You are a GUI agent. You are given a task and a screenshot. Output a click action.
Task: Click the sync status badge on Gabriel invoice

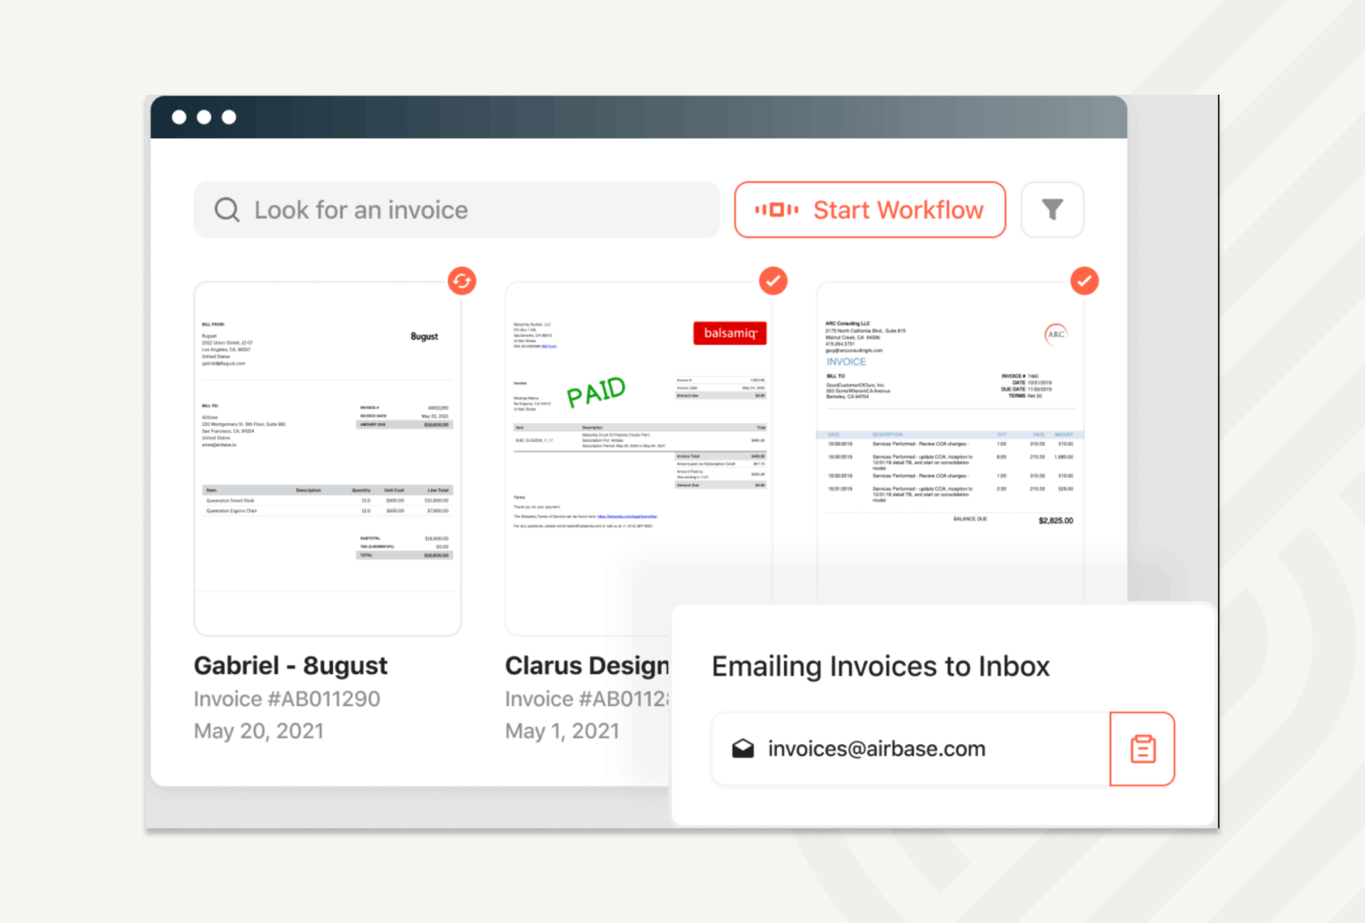coord(462,281)
